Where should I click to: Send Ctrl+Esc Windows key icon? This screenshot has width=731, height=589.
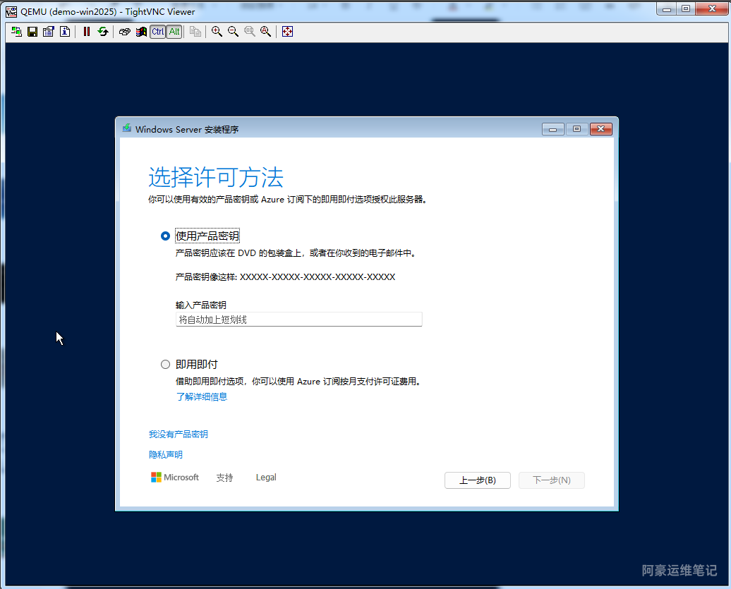(x=141, y=32)
